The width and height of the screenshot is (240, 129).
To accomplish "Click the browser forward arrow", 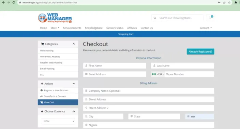I will (9, 2).
